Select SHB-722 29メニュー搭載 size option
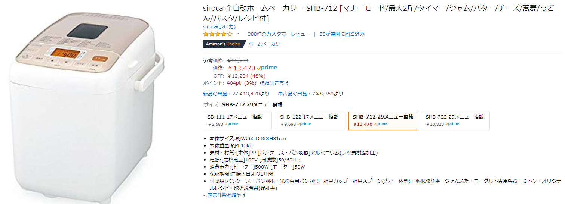 [455, 120]
